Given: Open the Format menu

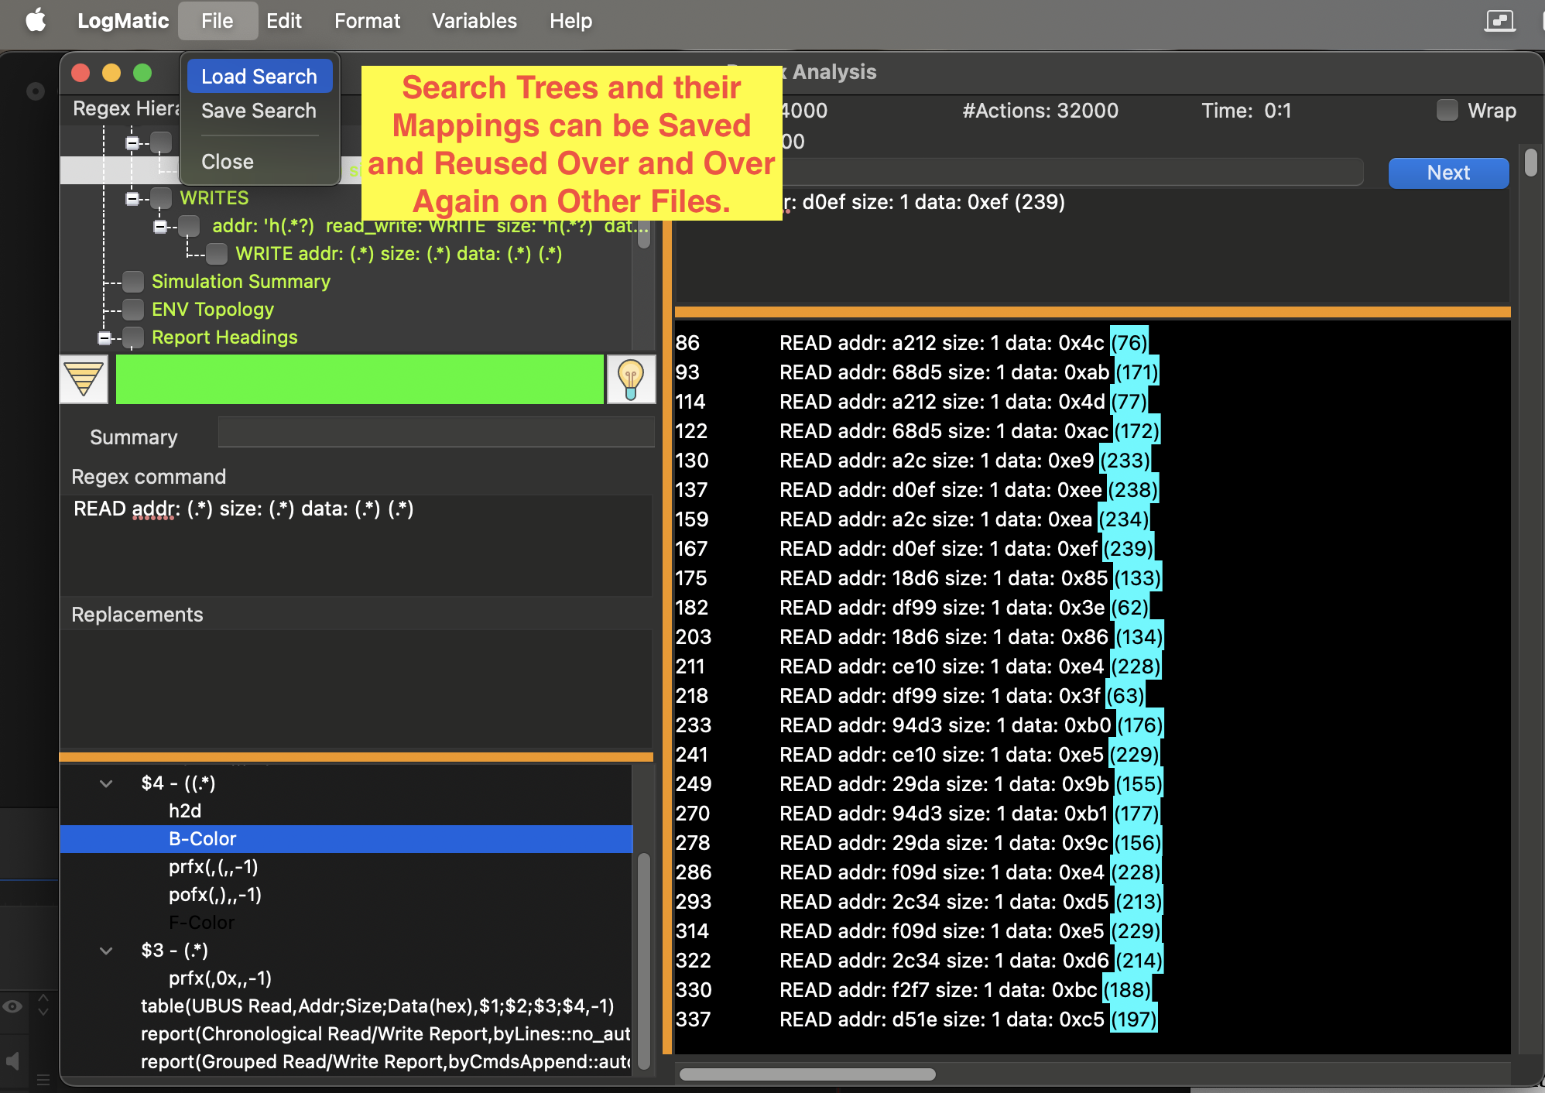Looking at the screenshot, I should pyautogui.click(x=368, y=21).
